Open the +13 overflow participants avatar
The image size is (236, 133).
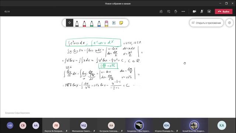[10, 125]
